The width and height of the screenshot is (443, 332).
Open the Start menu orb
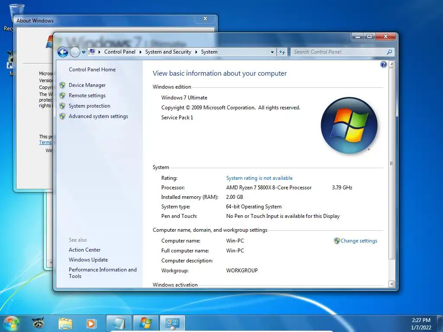point(12,323)
